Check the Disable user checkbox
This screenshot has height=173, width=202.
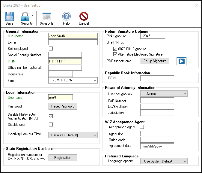51,125
